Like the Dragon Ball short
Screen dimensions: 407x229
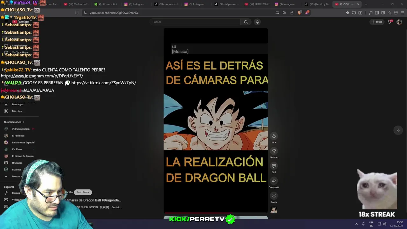(274, 136)
